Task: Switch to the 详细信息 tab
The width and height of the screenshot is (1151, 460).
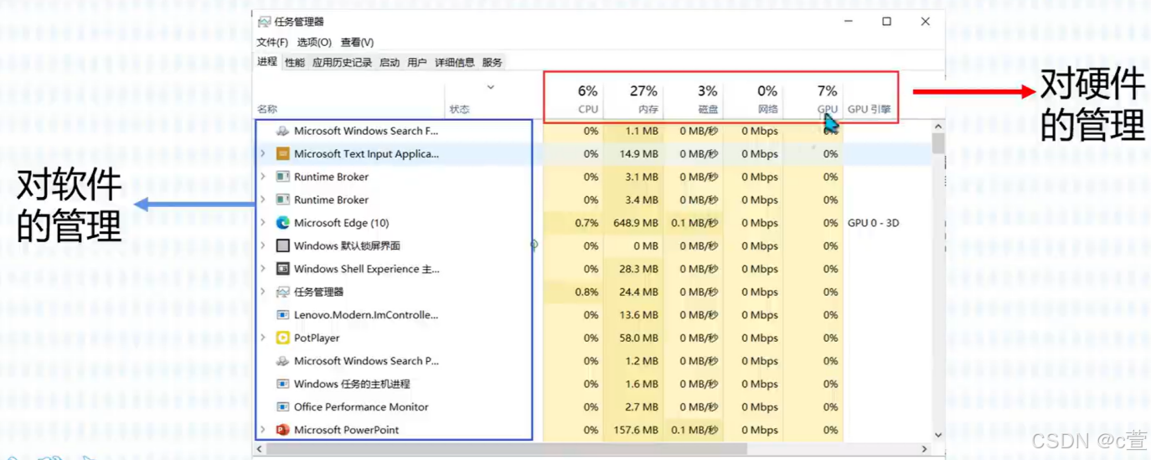Action: pos(455,63)
